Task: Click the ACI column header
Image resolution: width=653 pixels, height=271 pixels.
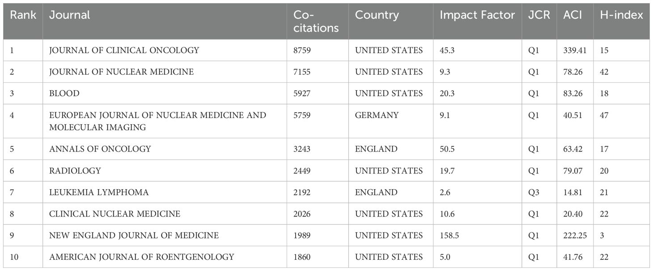Action: (572, 15)
